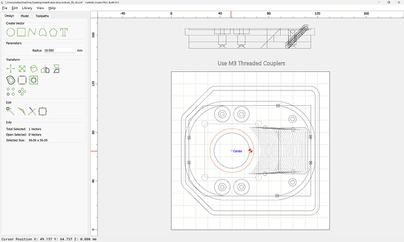Close the Carbide Create window

(399, 2)
